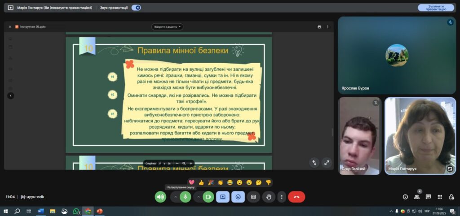Click meeting code jkj-uyyu-odk

(x=32, y=197)
